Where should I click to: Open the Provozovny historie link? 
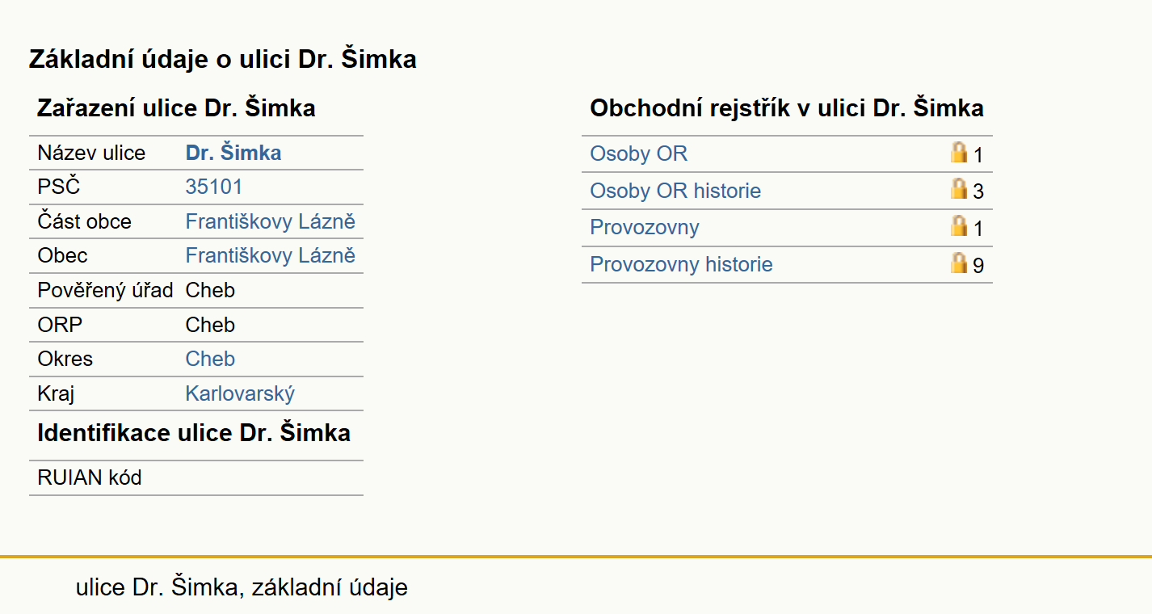coord(681,265)
